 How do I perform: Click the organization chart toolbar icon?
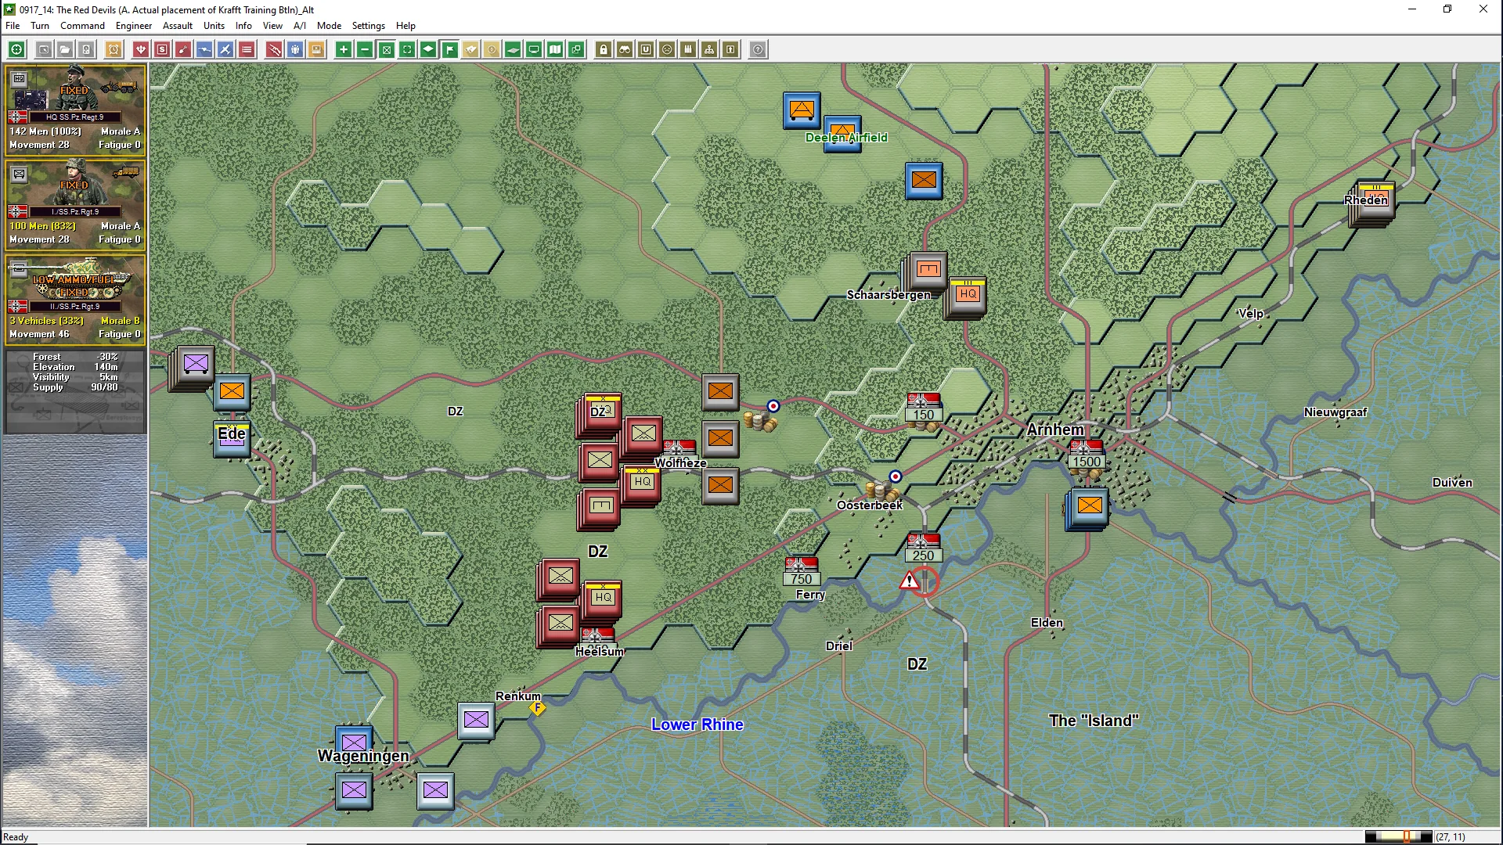(x=709, y=50)
